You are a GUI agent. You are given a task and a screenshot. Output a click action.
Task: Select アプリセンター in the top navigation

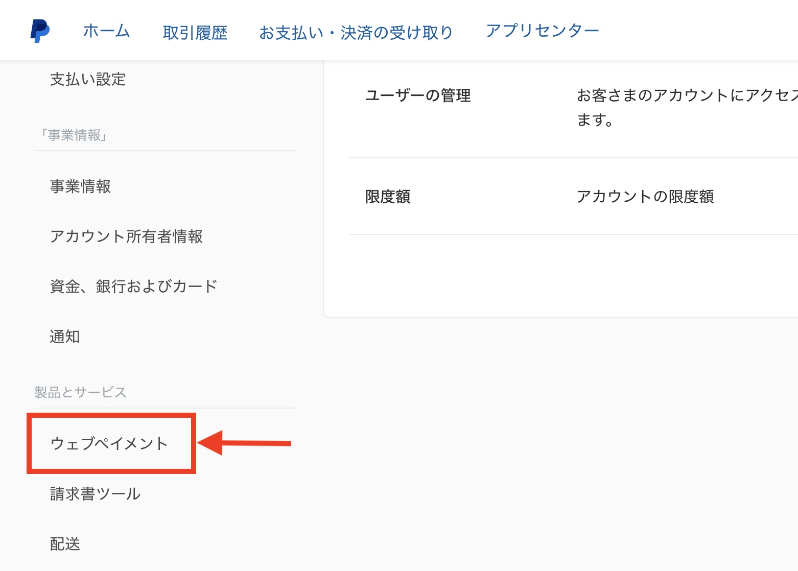542,31
